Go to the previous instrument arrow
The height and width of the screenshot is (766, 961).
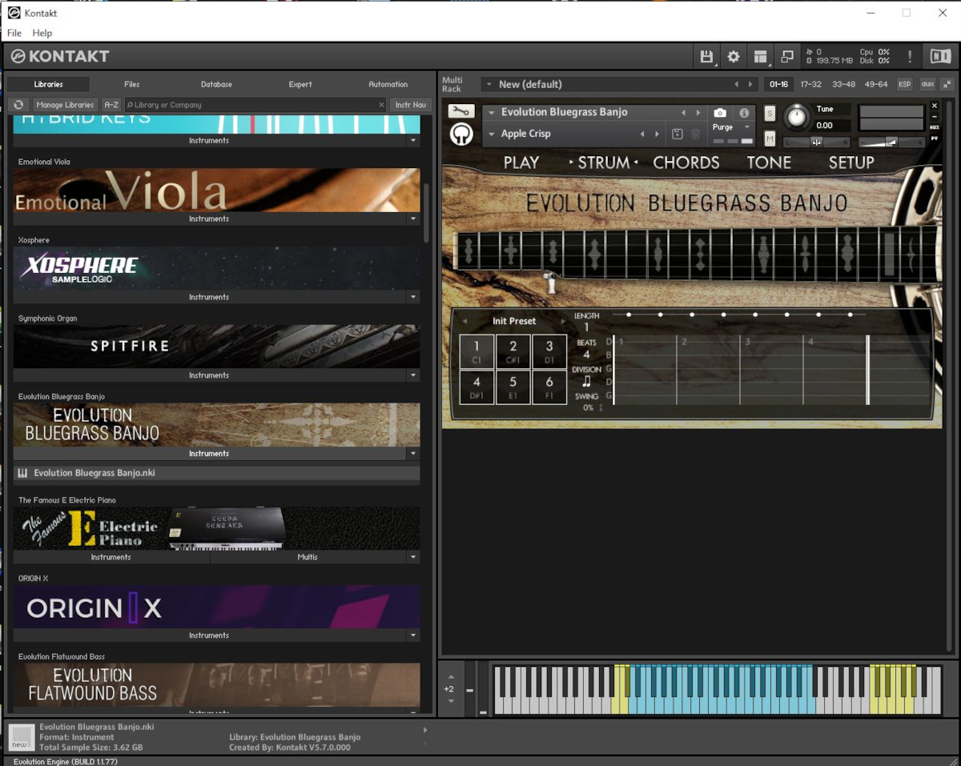[683, 113]
